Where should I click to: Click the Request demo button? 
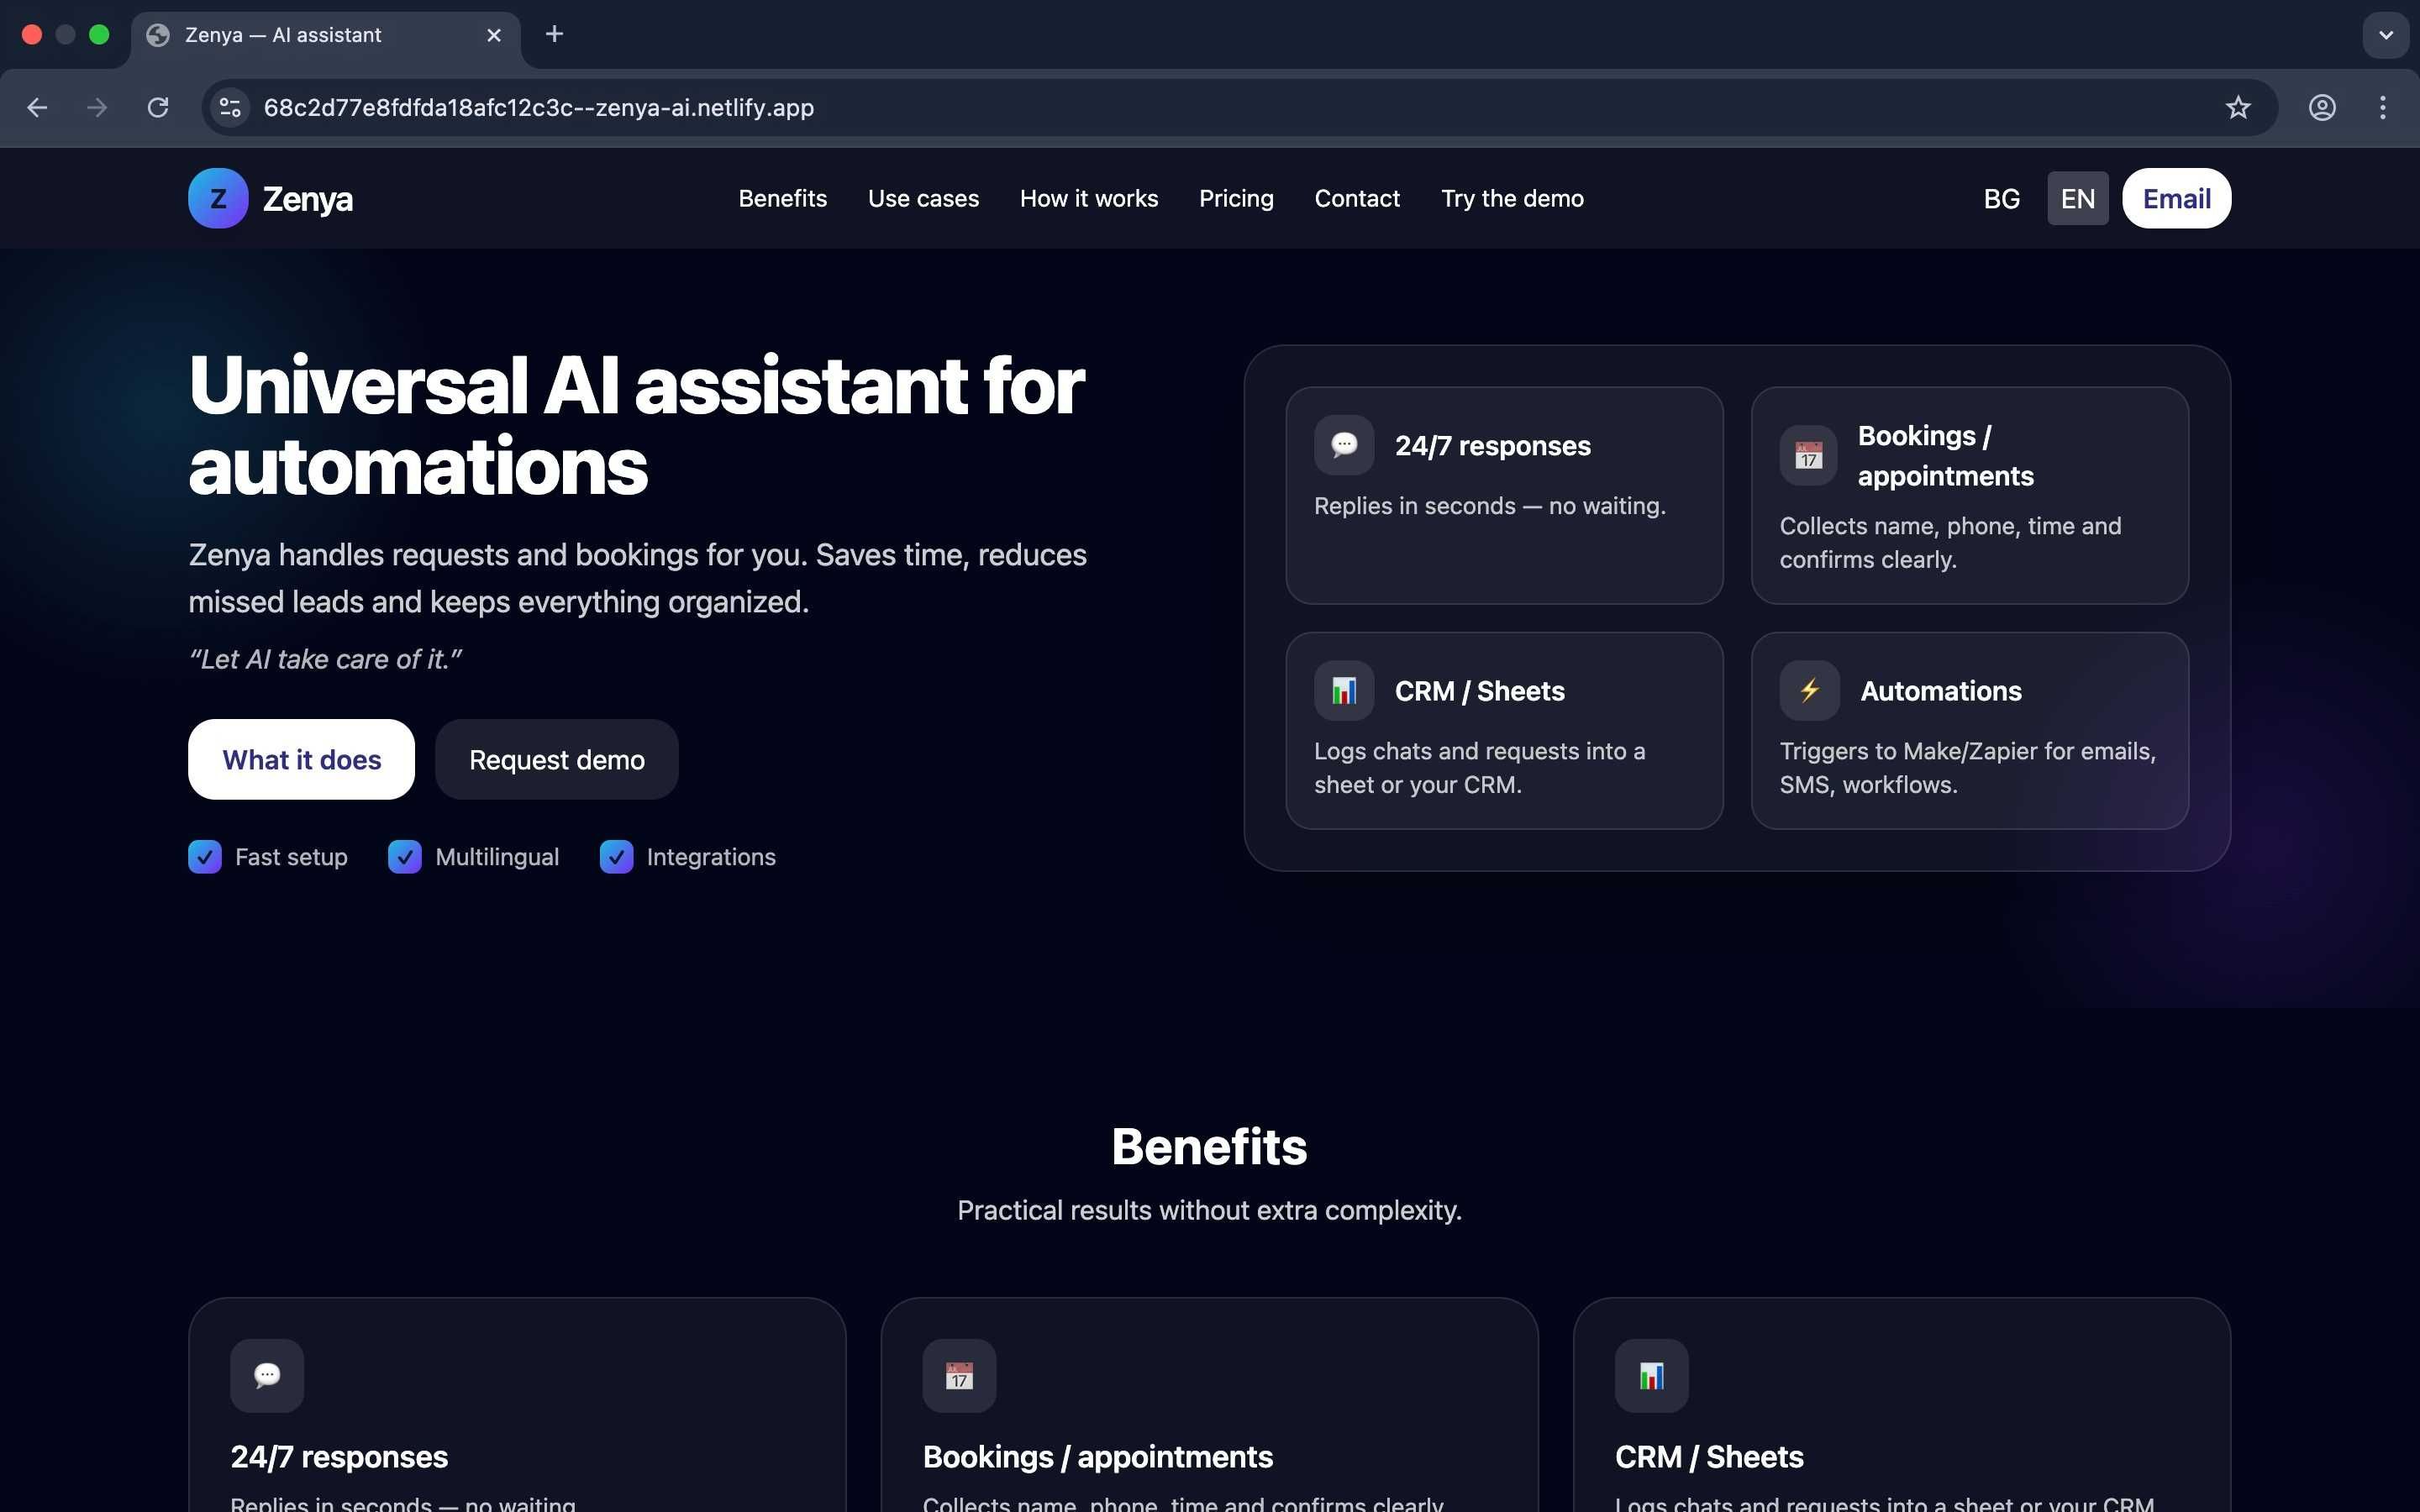pos(556,759)
